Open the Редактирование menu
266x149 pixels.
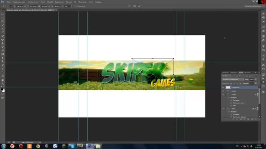pyautogui.click(x=19, y=2)
